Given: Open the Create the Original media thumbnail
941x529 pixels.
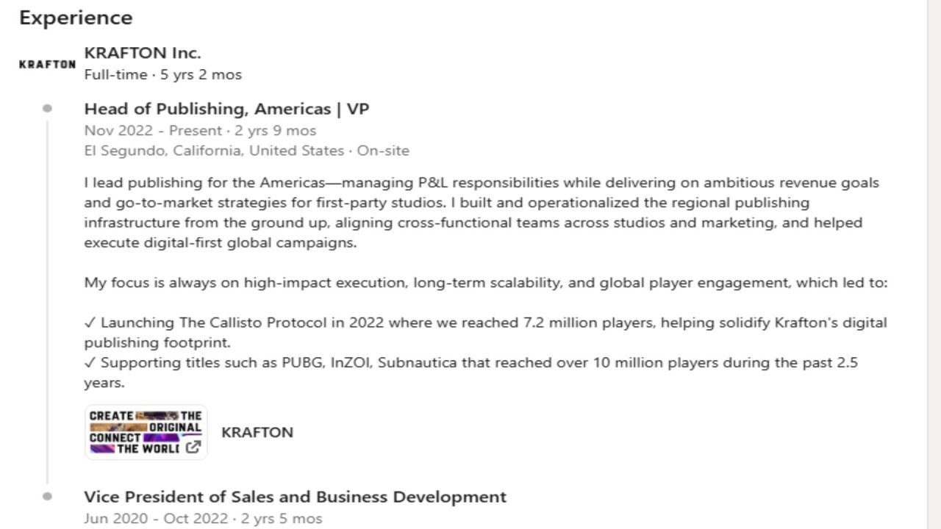Looking at the screenshot, I should click(146, 432).
